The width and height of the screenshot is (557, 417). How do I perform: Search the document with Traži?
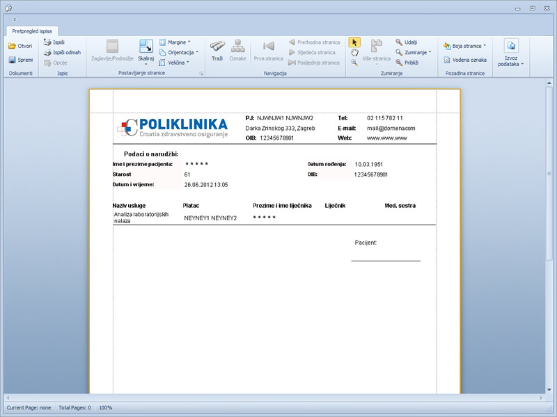[x=217, y=51]
